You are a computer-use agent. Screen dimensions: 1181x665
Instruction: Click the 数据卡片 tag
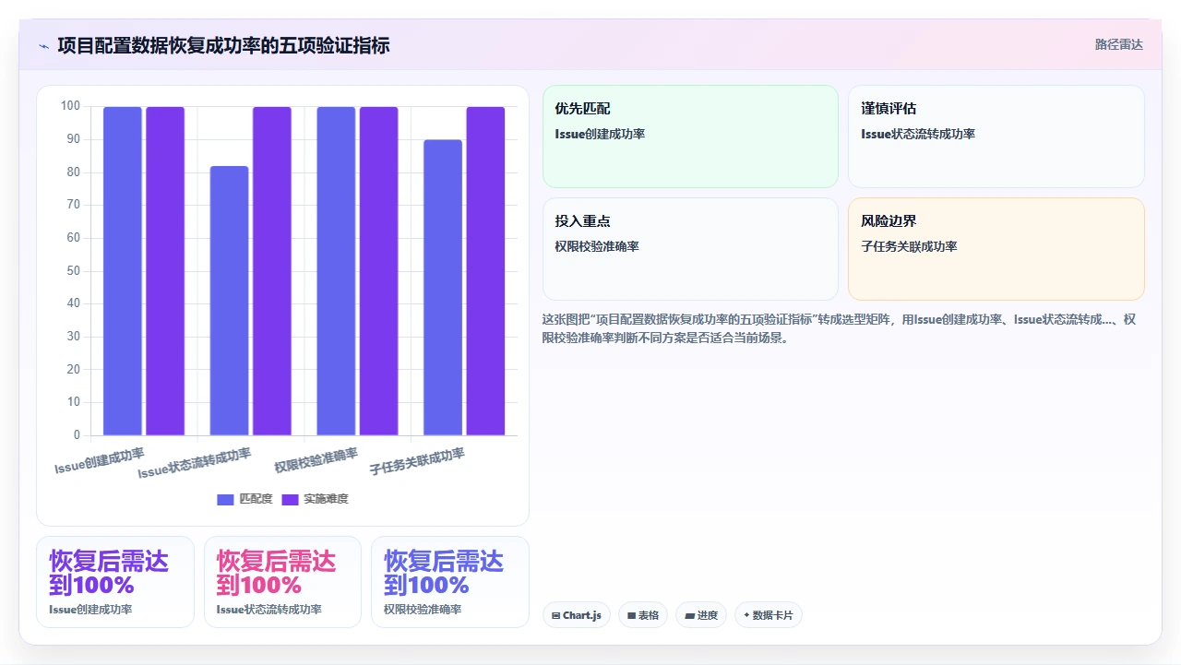coord(769,615)
